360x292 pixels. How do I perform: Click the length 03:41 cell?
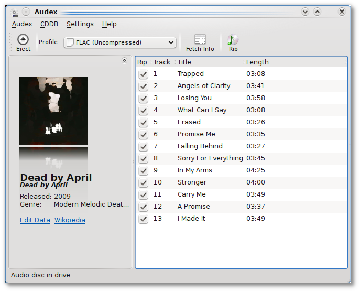click(x=255, y=85)
